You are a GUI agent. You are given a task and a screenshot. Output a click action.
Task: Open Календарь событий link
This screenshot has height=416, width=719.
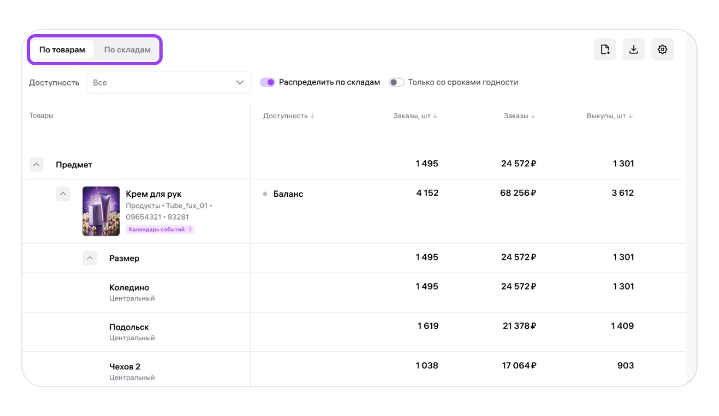[160, 229]
